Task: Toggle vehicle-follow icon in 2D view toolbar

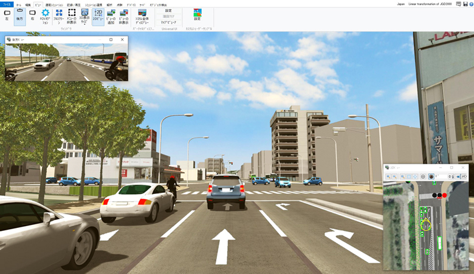Action: click(431, 176)
